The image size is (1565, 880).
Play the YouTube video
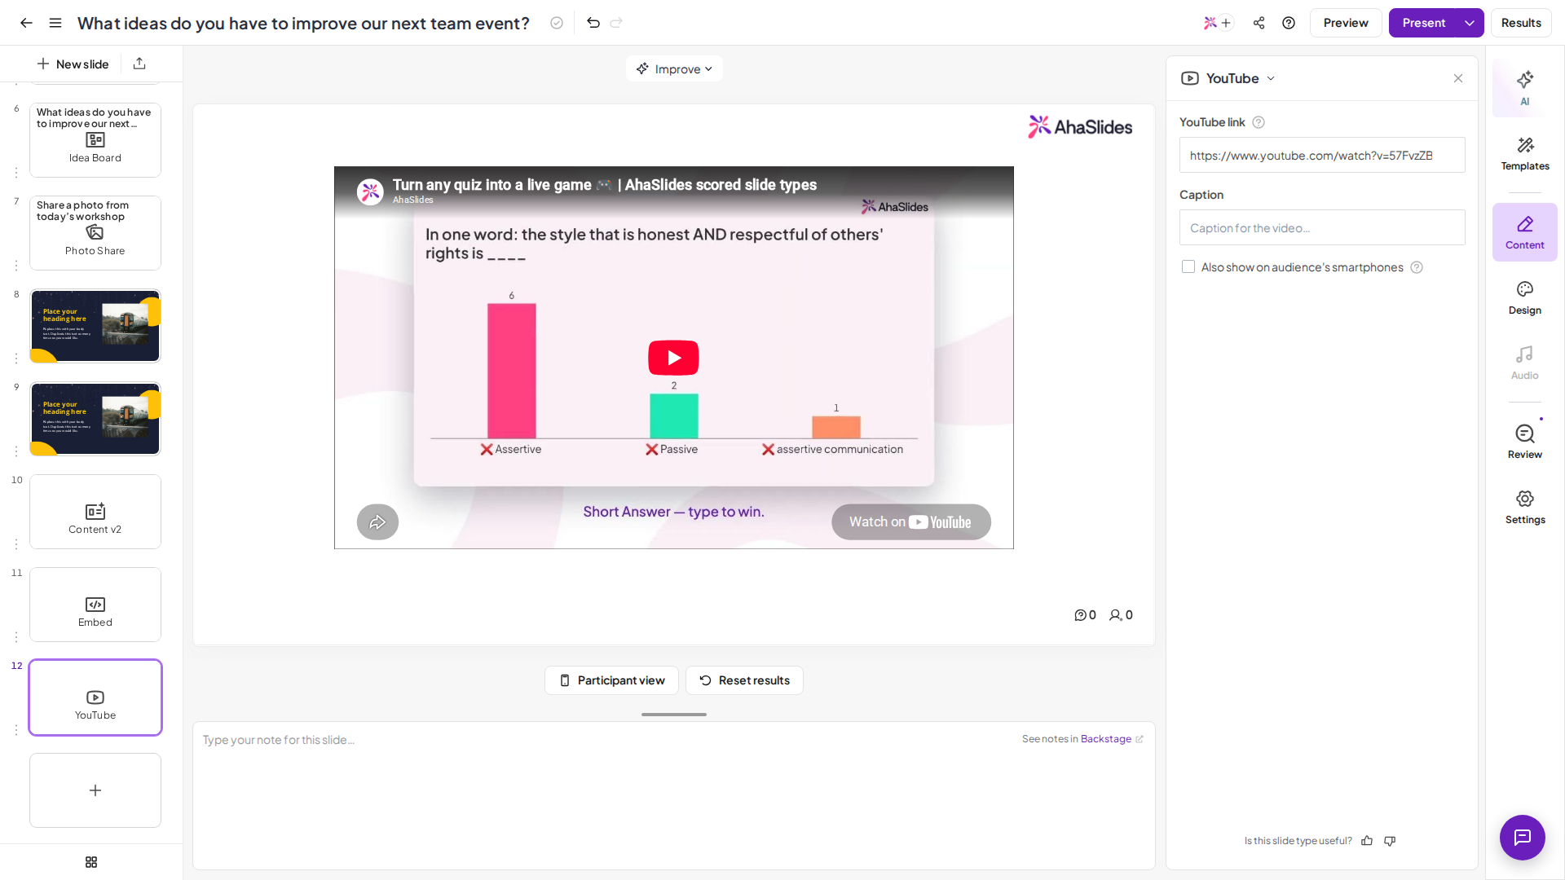click(x=673, y=358)
